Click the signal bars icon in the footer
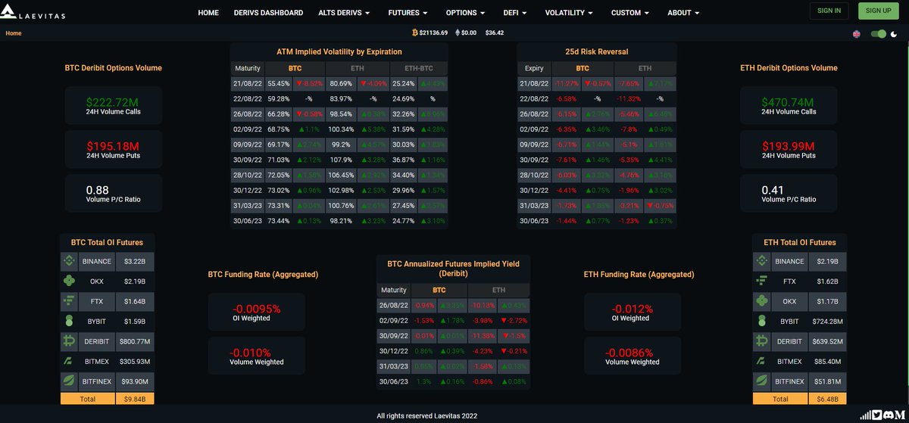 [x=865, y=415]
